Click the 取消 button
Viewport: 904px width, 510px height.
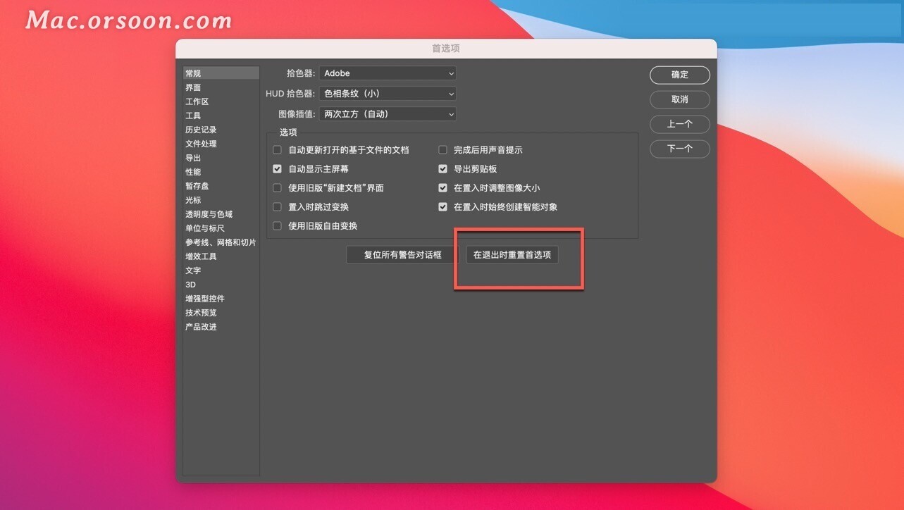679,99
